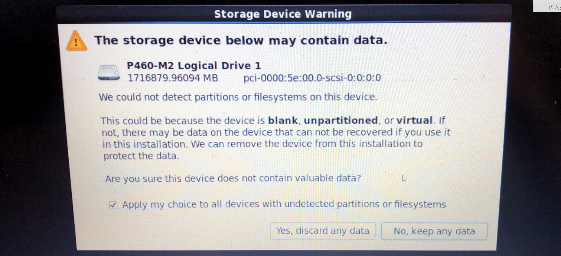Click the Apply my choice to all devices label
The image size is (561, 256).
coord(284,204)
